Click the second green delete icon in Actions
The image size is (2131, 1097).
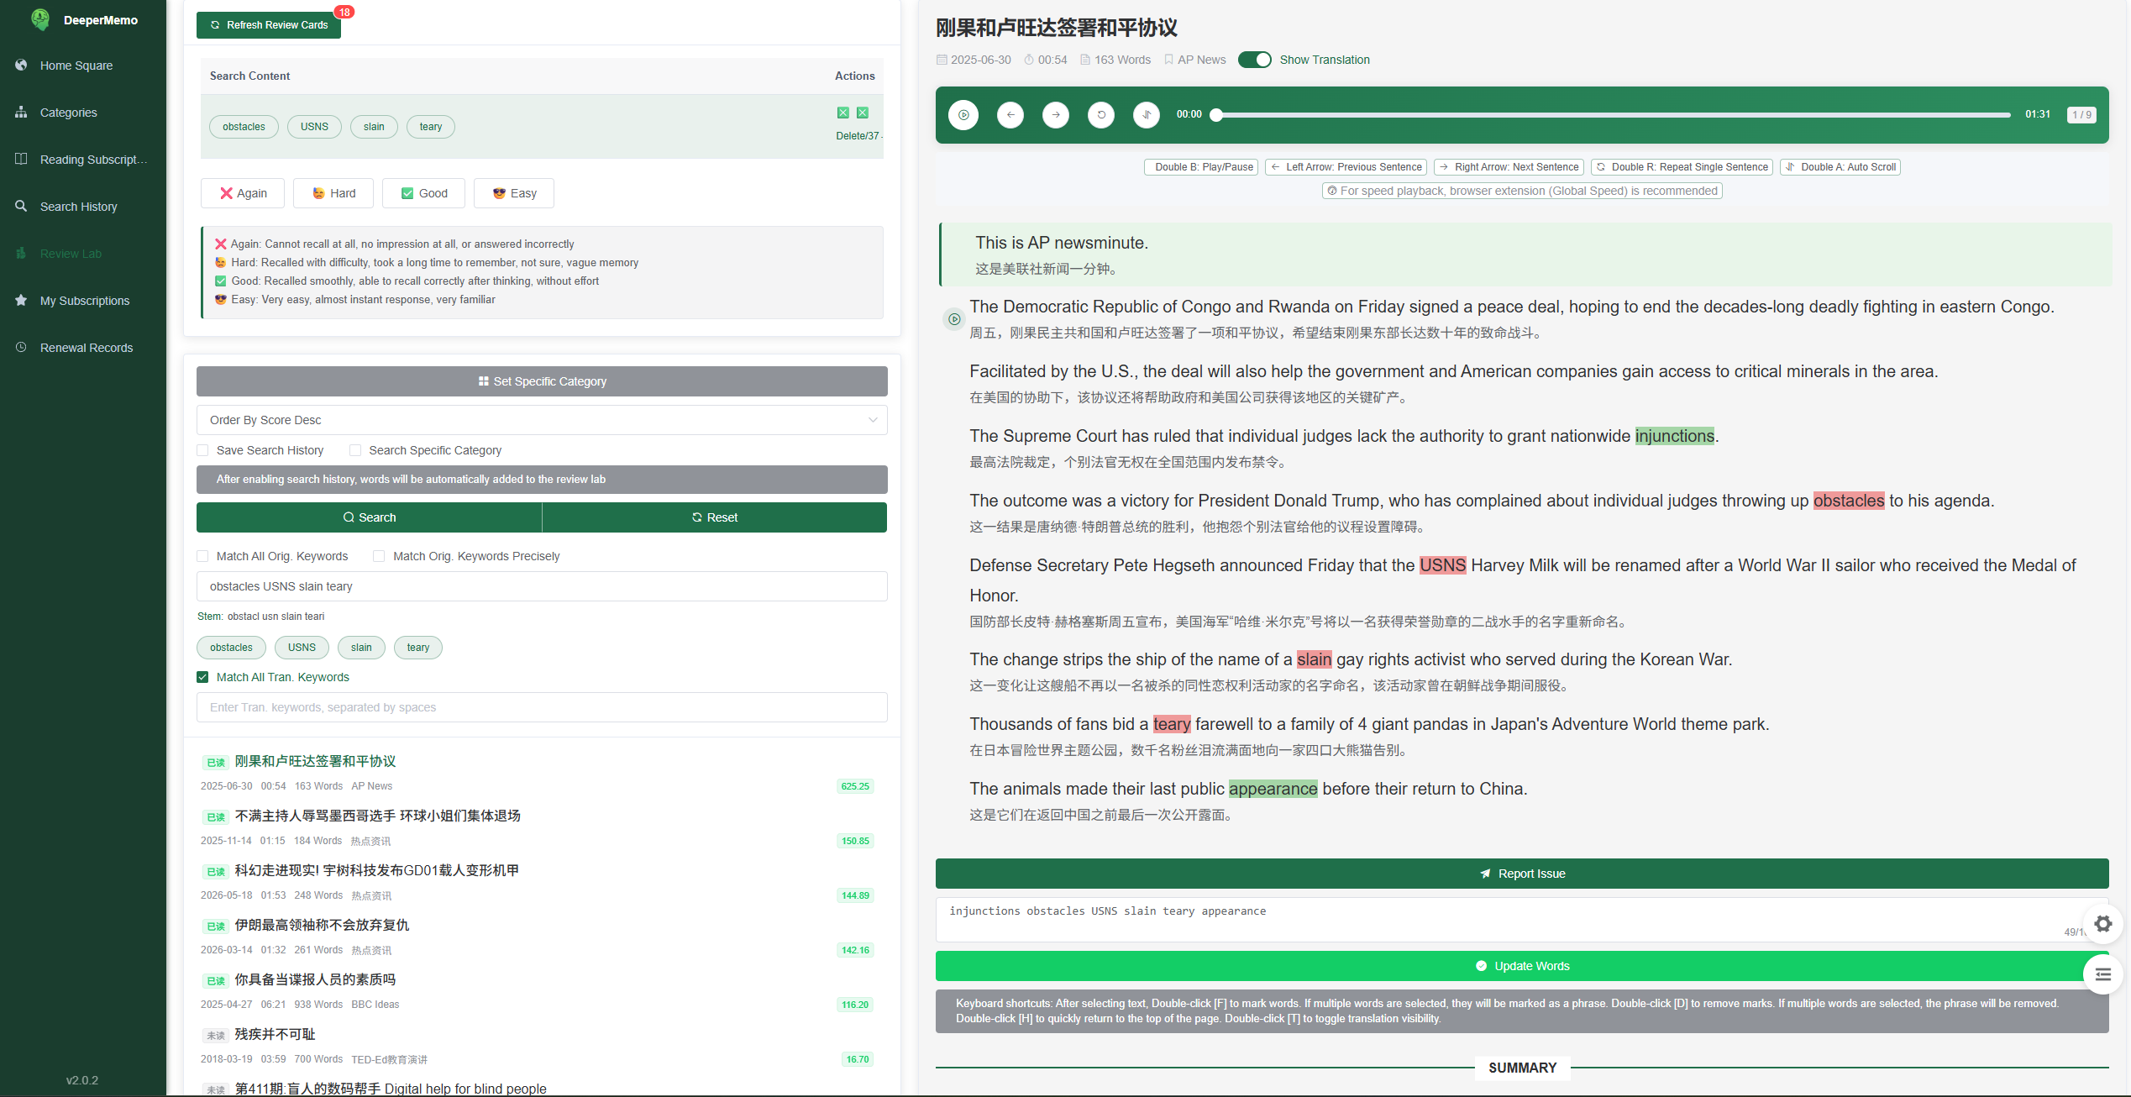(863, 113)
